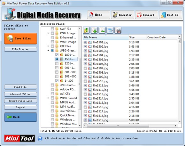Open the Find file dialog

point(20,87)
